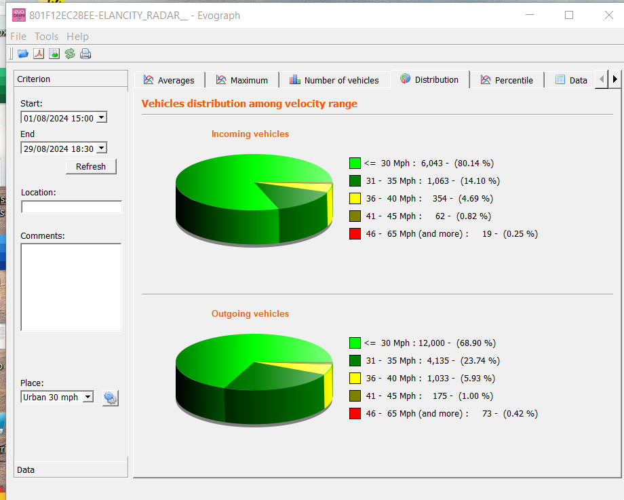The height and width of the screenshot is (500, 624).
Task: Maximize the Evograph window
Action: pyautogui.click(x=569, y=15)
